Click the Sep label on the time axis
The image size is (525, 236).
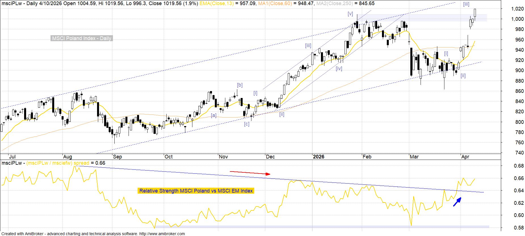pyautogui.click(x=117, y=157)
